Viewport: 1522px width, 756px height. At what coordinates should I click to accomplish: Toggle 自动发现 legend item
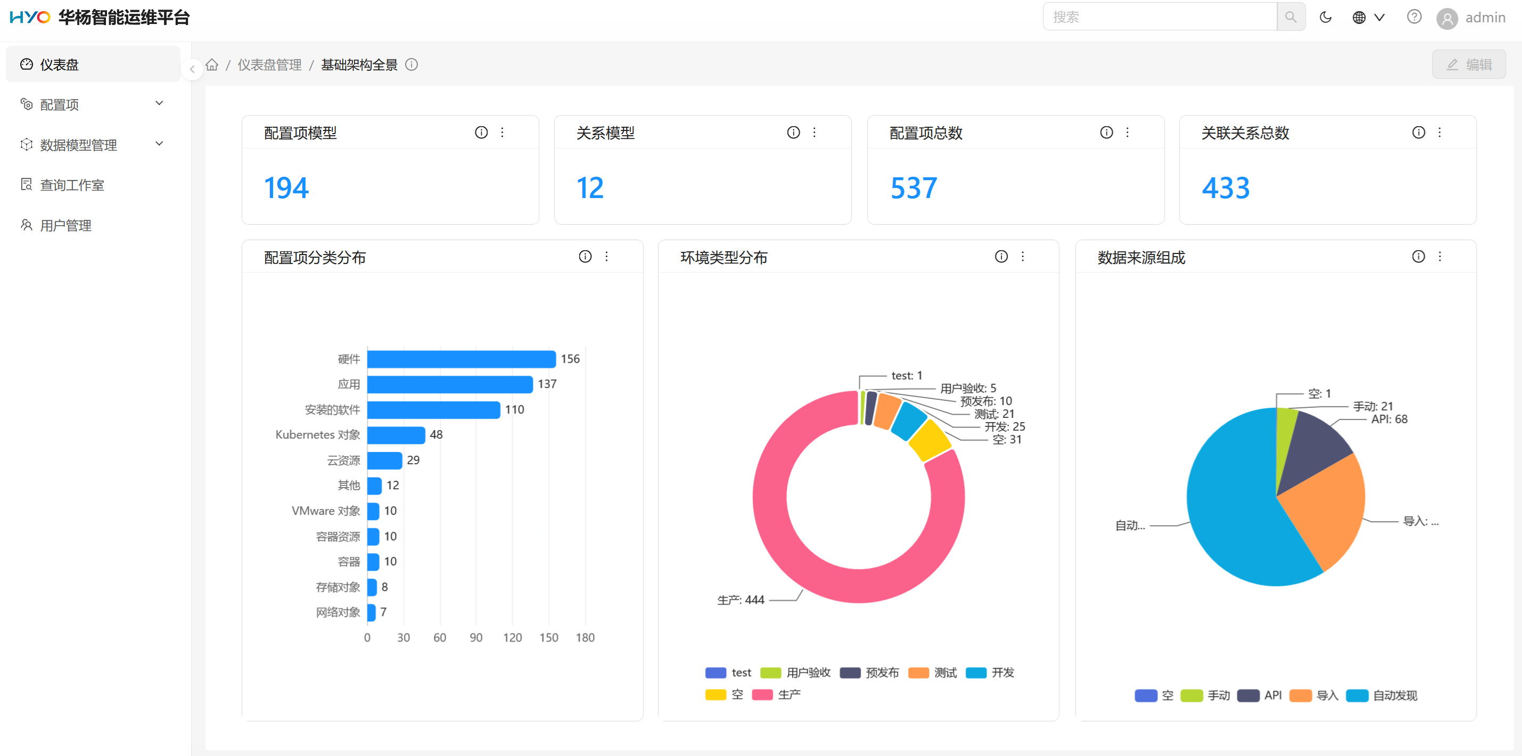point(1381,696)
